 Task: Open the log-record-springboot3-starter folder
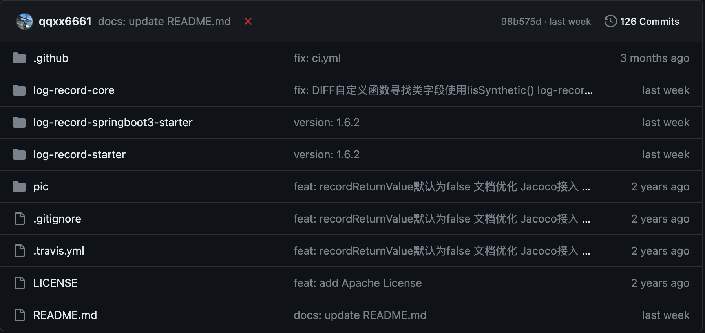(x=113, y=122)
